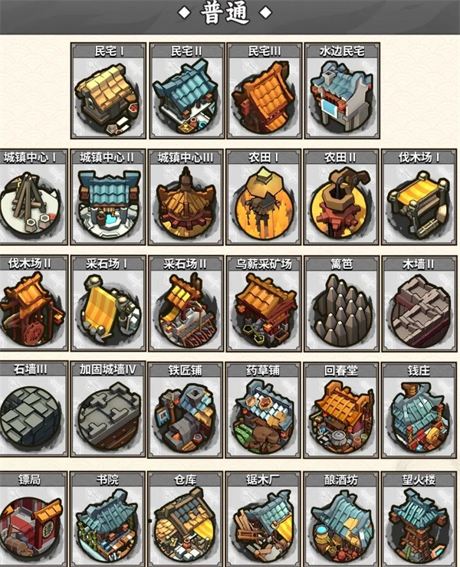Image resolution: width=460 pixels, height=567 pixels.
Task: Choose the 乌薪采矿场 mining site icon
Action: tap(264, 310)
